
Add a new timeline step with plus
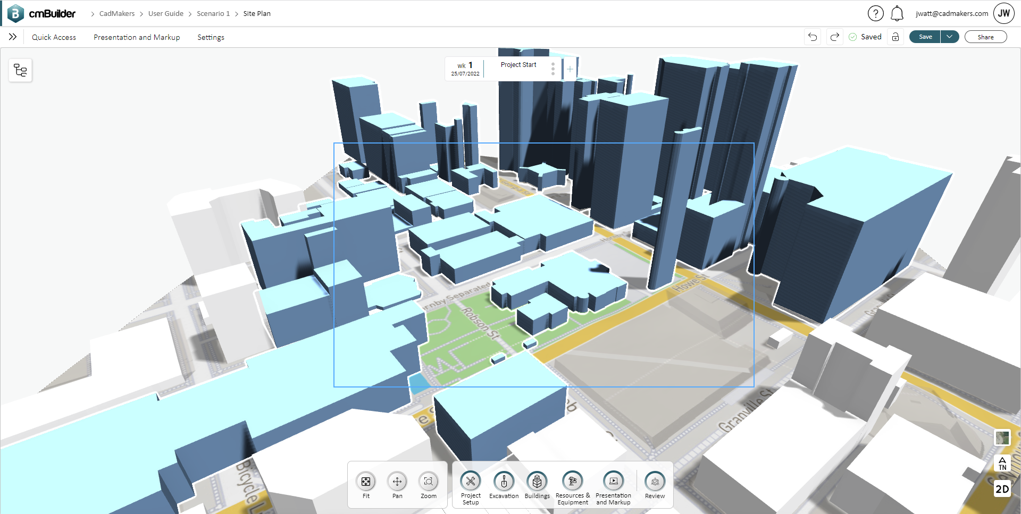tap(570, 69)
